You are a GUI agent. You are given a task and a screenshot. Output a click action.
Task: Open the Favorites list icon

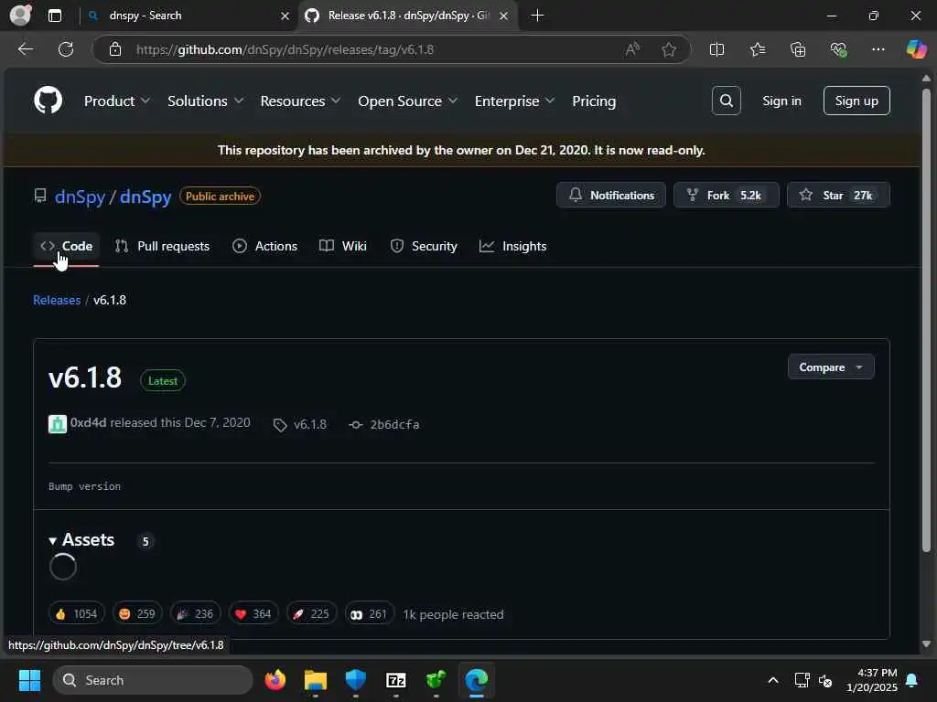pos(757,49)
